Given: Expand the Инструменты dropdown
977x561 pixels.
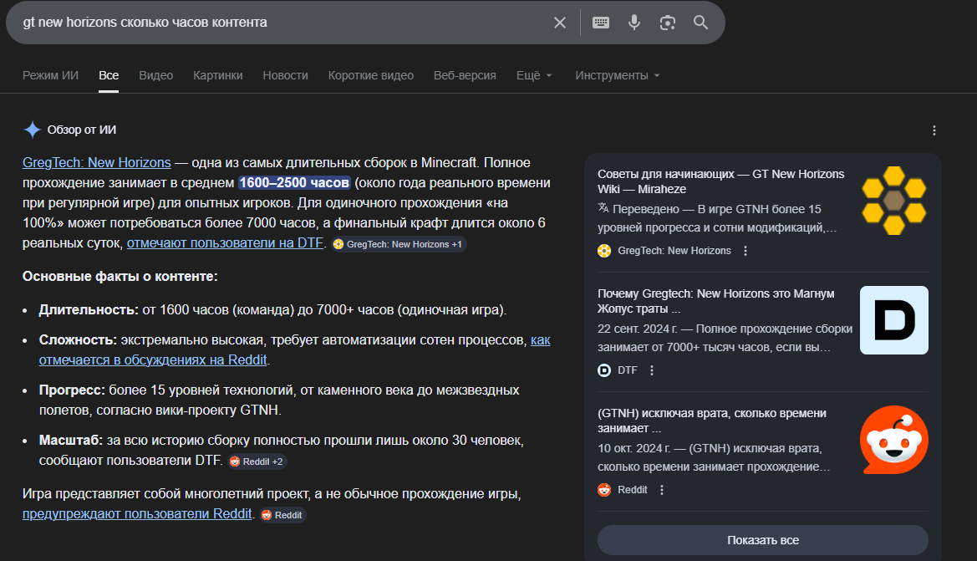Looking at the screenshot, I should (x=617, y=75).
